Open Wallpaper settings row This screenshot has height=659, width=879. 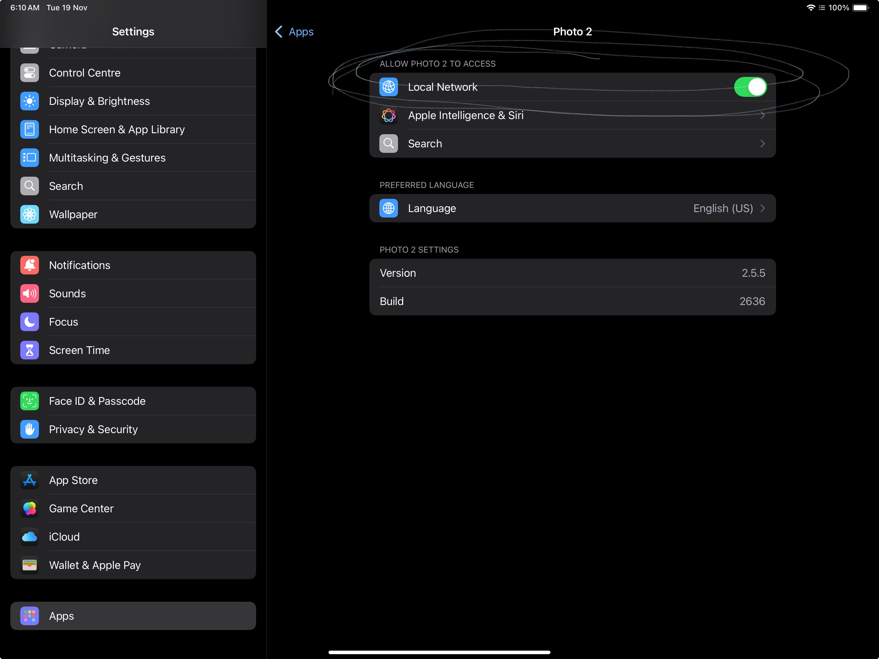[x=133, y=214]
